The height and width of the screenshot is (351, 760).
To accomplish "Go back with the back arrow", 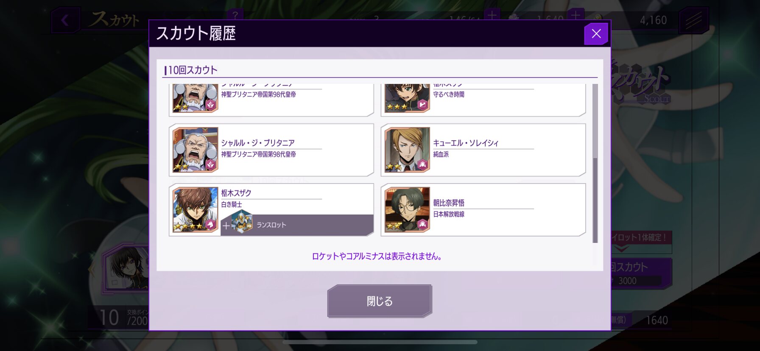I will coord(65,20).
